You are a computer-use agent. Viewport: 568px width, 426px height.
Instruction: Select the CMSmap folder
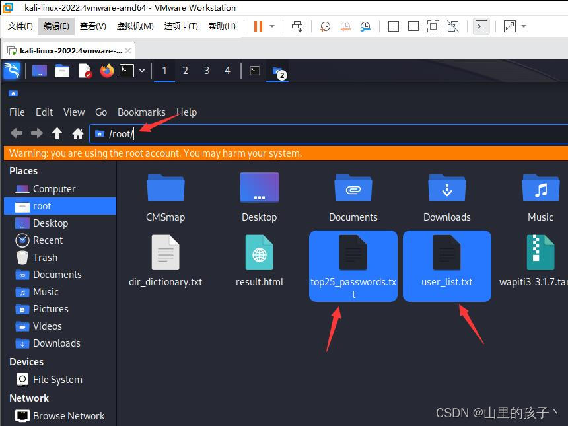coord(166,197)
